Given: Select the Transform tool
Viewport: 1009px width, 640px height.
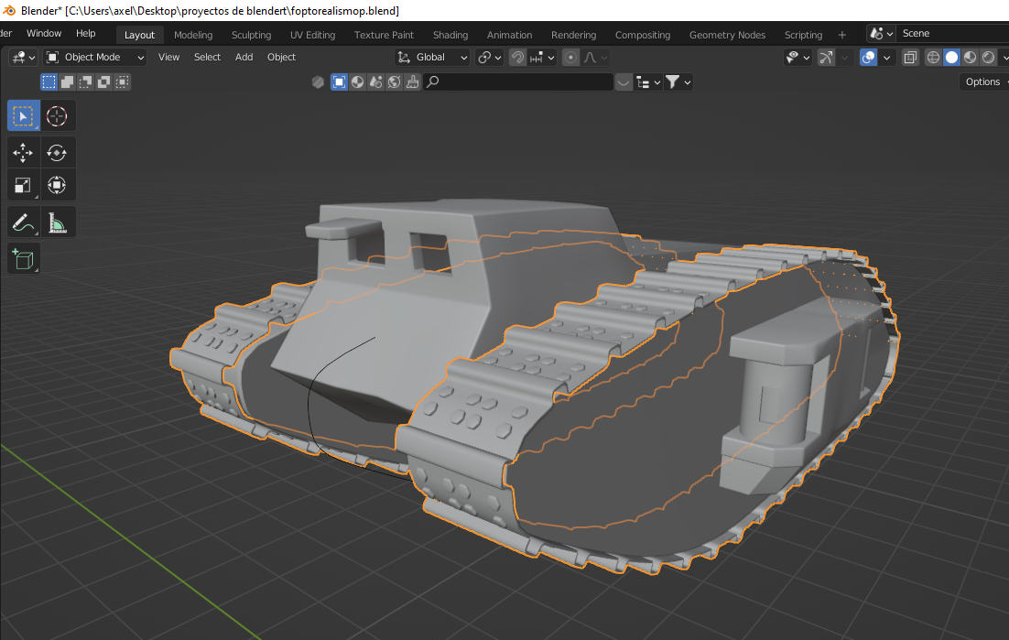Looking at the screenshot, I should [57, 185].
